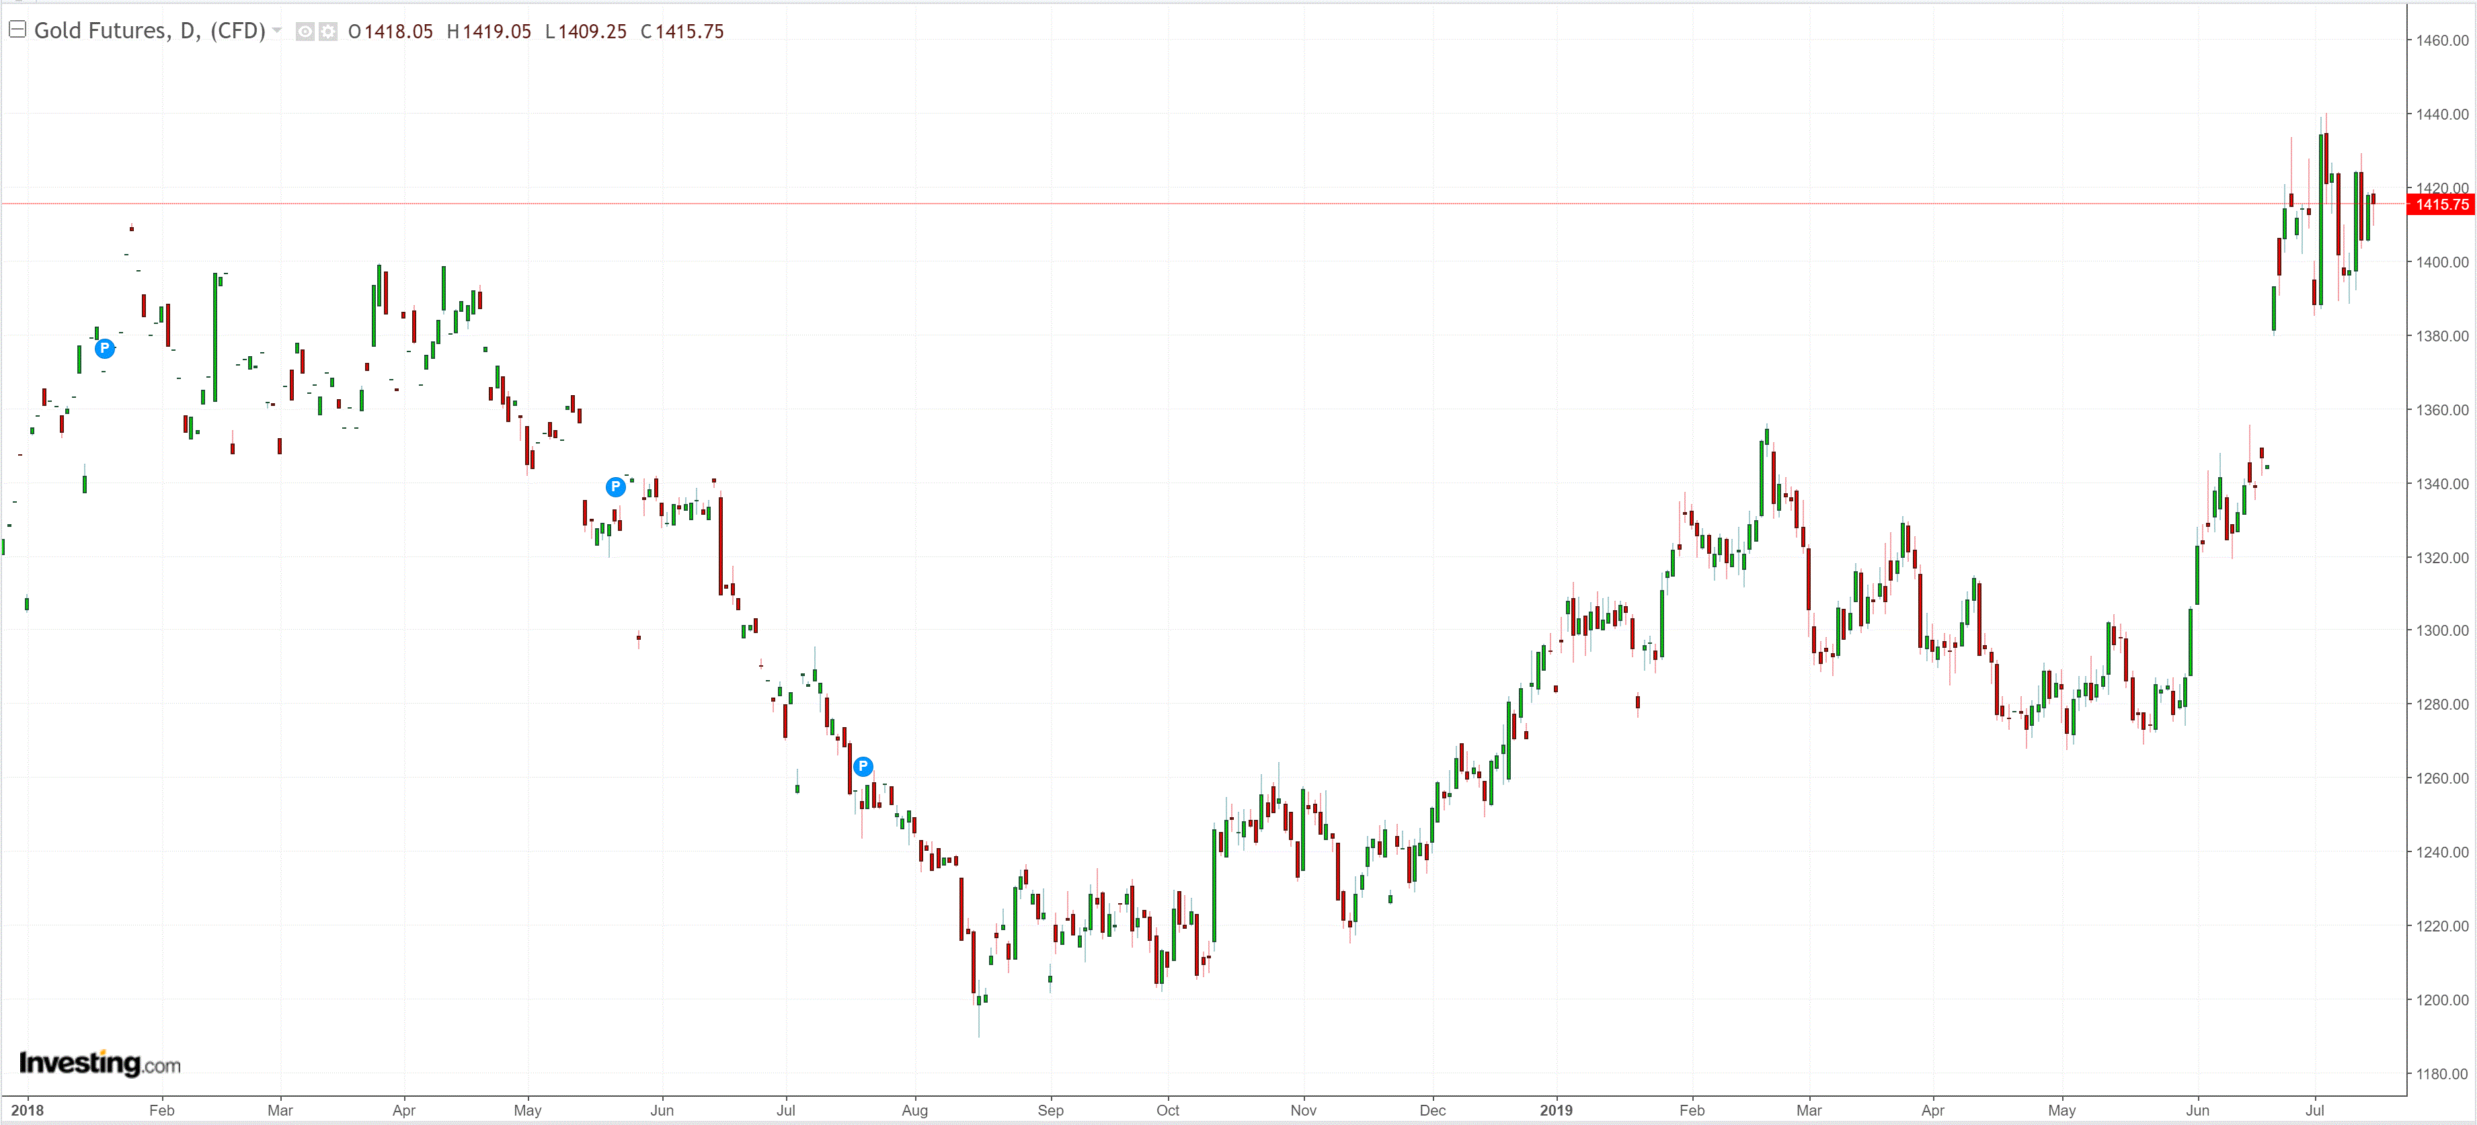This screenshot has height=1125, width=2477.
Task: Click the 2019 label on time axis
Action: point(1555,1111)
